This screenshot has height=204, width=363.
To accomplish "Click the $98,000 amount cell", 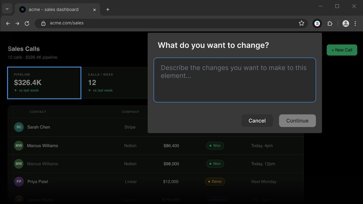I will 171,164.
